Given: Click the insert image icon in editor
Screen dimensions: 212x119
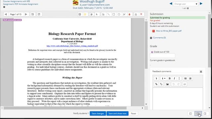Looking at the screenshot, I should point(167,84).
